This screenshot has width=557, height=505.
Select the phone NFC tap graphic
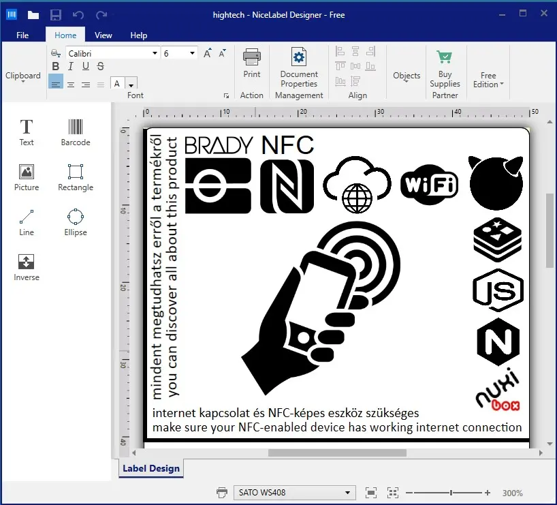point(321,307)
